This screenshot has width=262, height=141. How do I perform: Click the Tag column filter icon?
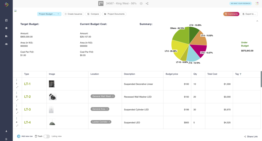tap(241, 74)
